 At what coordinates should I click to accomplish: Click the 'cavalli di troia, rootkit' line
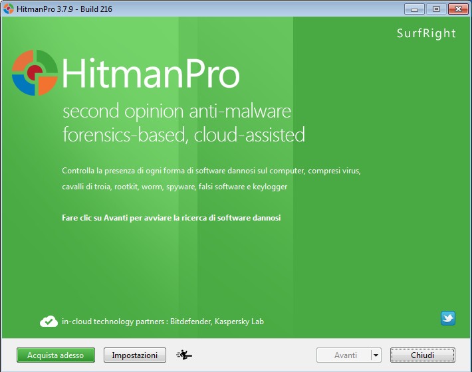click(175, 187)
